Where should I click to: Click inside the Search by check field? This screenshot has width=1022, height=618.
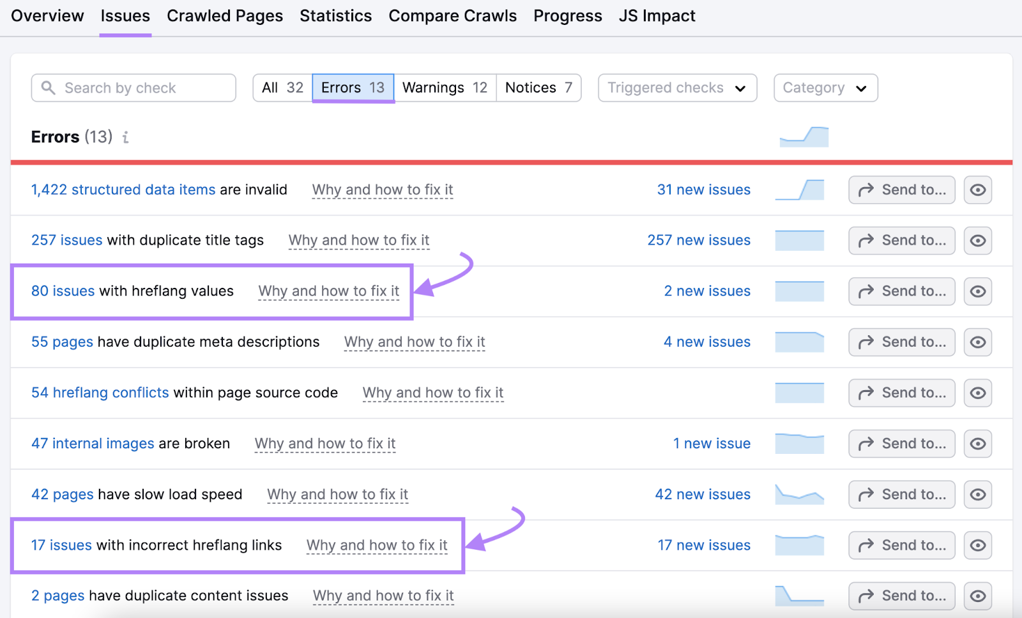pos(134,87)
